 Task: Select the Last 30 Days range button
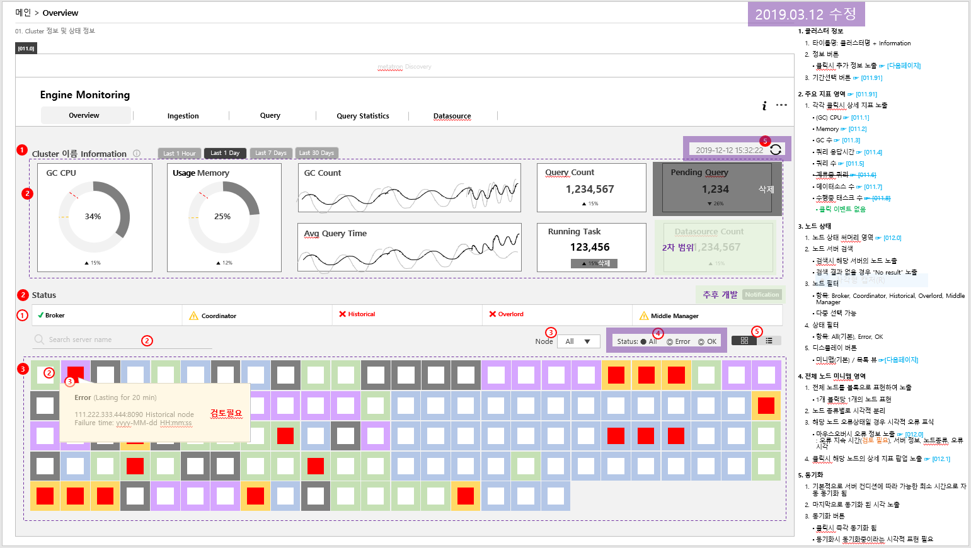(x=317, y=152)
